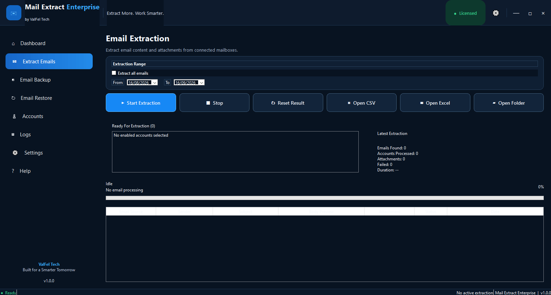Minimize the Mail Extract Enterprise window
The height and width of the screenshot is (295, 551).
pyautogui.click(x=516, y=13)
